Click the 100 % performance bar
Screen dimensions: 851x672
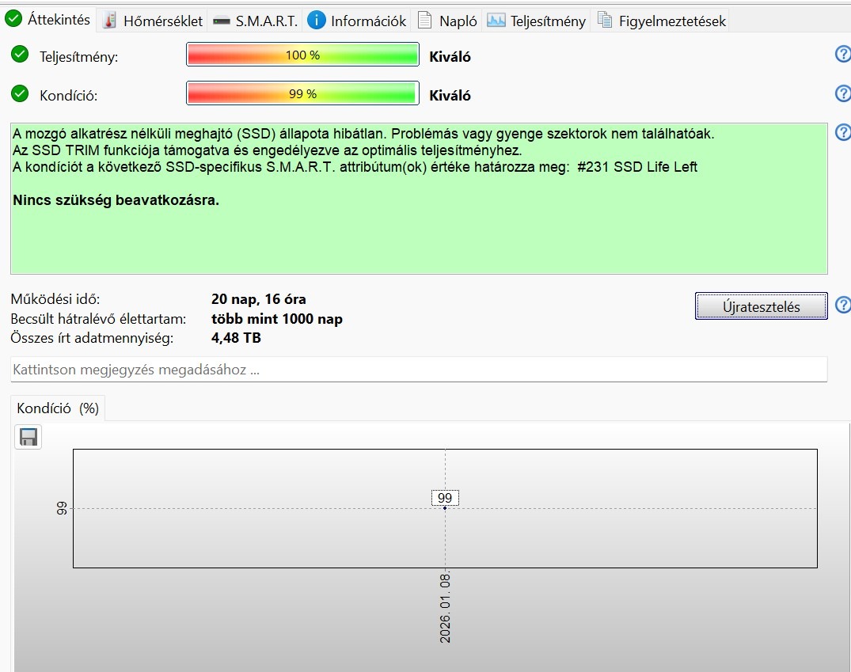(302, 55)
